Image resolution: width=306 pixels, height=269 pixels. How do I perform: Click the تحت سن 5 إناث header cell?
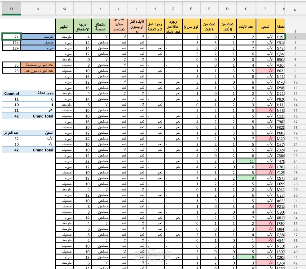pyautogui.click(x=209, y=26)
